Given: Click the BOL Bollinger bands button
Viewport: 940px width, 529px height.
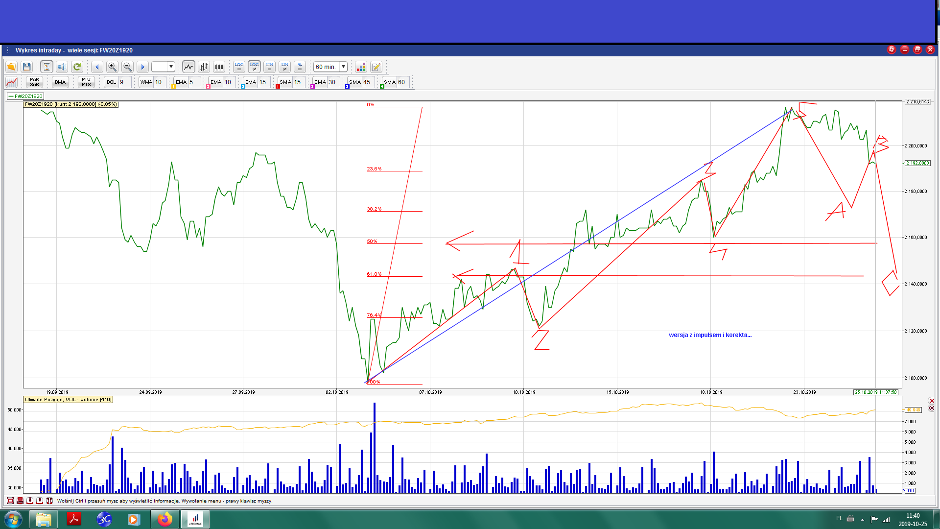Looking at the screenshot, I should pos(112,82).
